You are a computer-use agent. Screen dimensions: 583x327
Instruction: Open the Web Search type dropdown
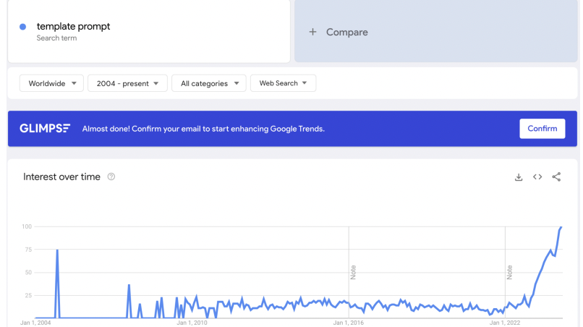tap(283, 83)
